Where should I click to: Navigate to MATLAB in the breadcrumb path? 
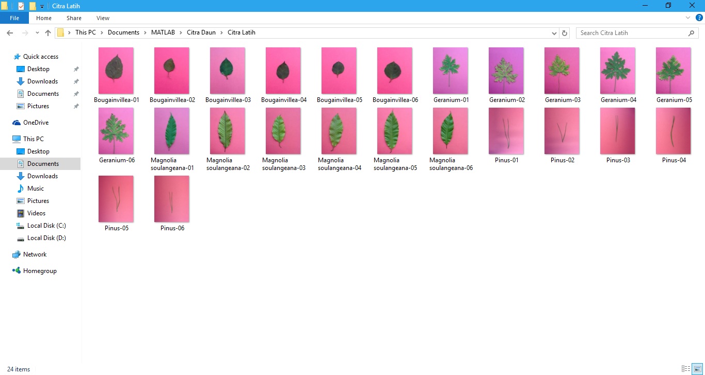click(163, 32)
